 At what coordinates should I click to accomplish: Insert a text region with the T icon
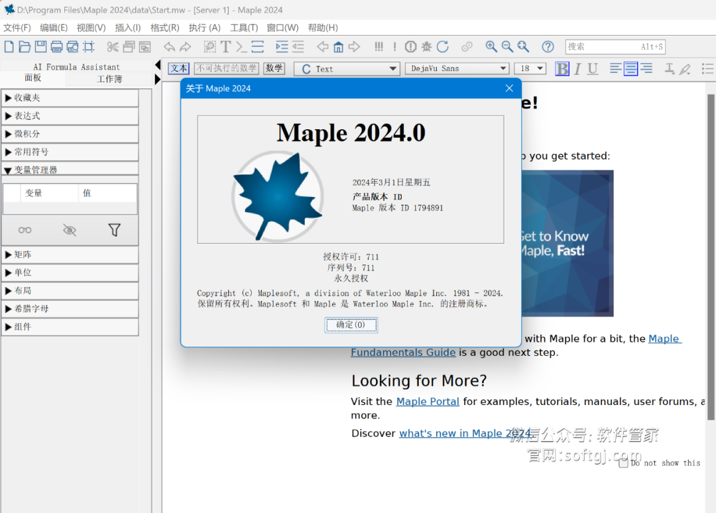225,46
